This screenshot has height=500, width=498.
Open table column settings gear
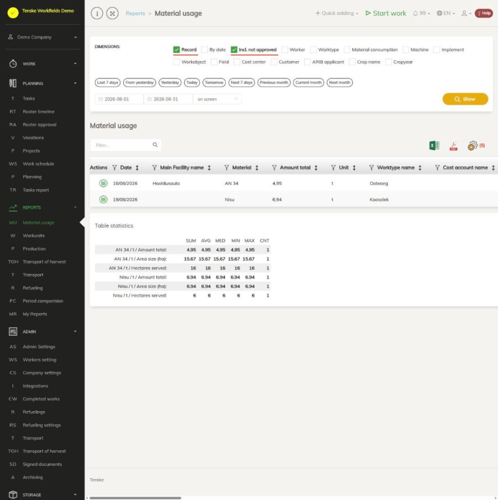click(473, 146)
